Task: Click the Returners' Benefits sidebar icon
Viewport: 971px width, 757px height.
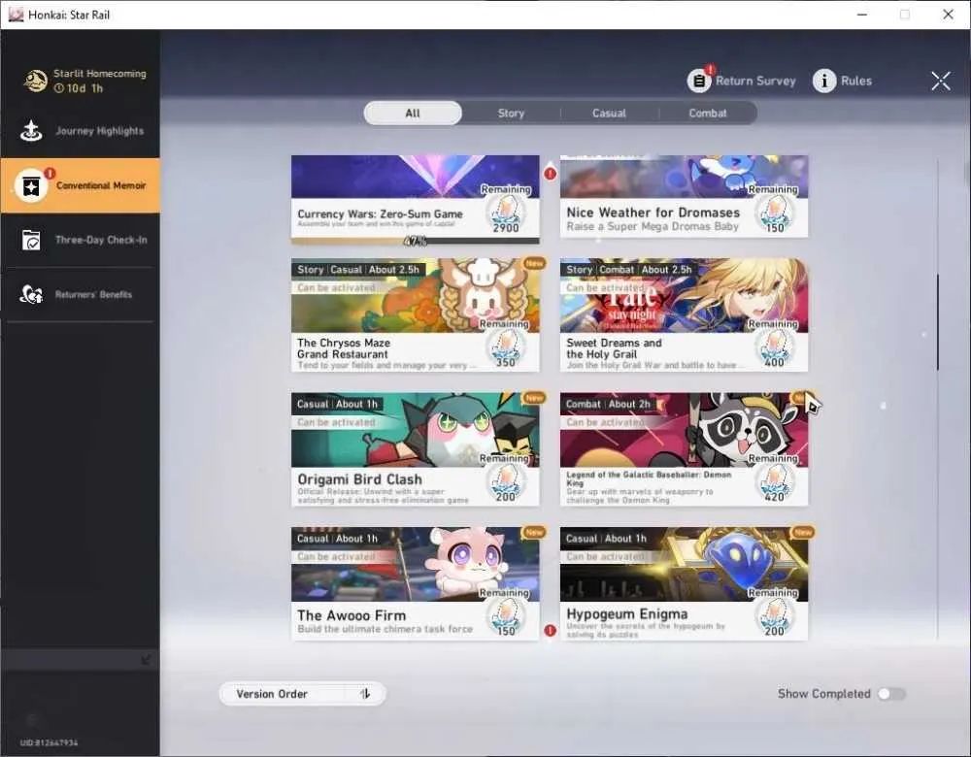Action: coord(31,295)
